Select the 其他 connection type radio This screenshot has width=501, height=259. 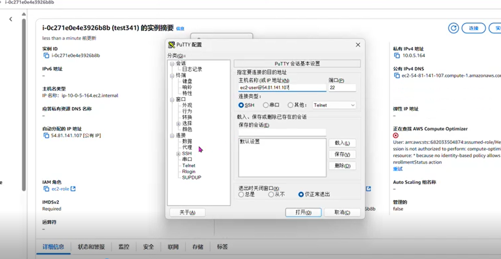coord(290,105)
